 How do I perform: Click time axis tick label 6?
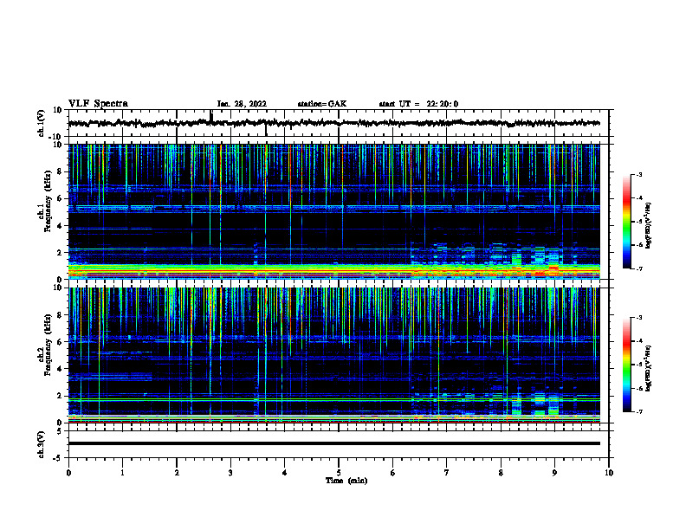tap(392, 473)
